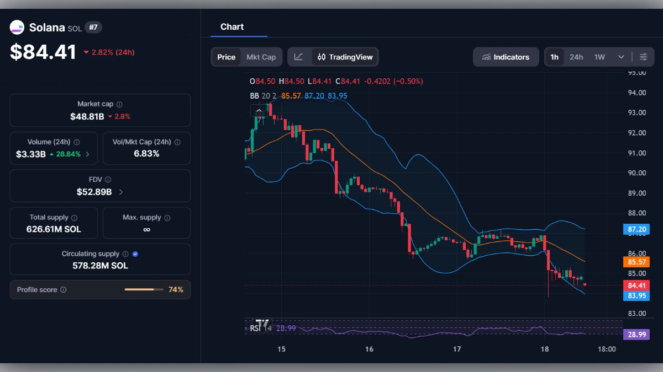Expand FDV details chevron
The width and height of the screenshot is (663, 372).
[121, 192]
